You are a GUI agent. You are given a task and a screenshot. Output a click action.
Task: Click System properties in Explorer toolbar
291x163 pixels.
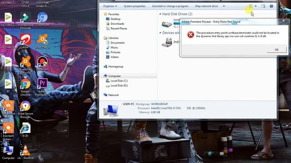[x=135, y=6]
